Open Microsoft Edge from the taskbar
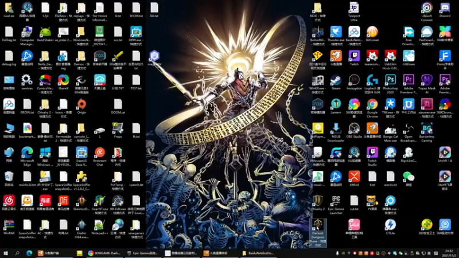The image size is (459, 258). pyautogui.click(x=29, y=253)
